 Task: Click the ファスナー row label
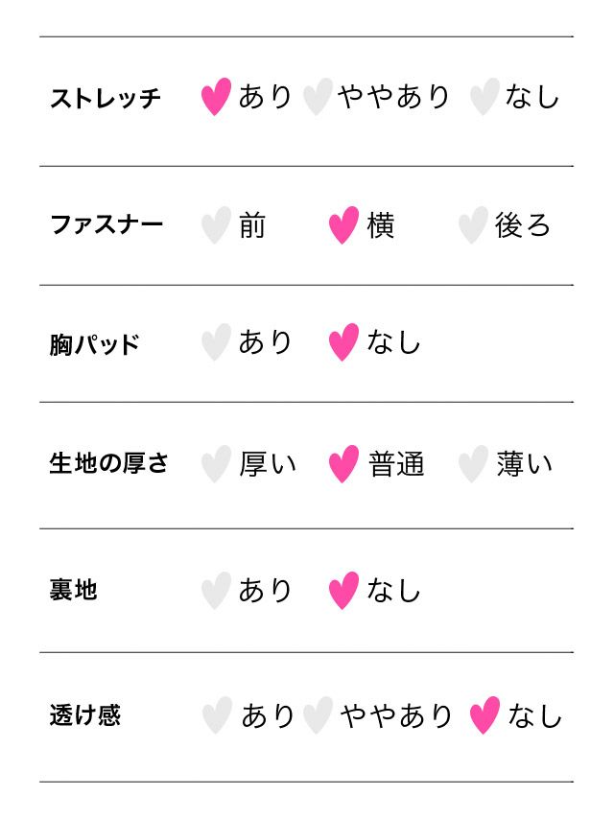[106, 225]
